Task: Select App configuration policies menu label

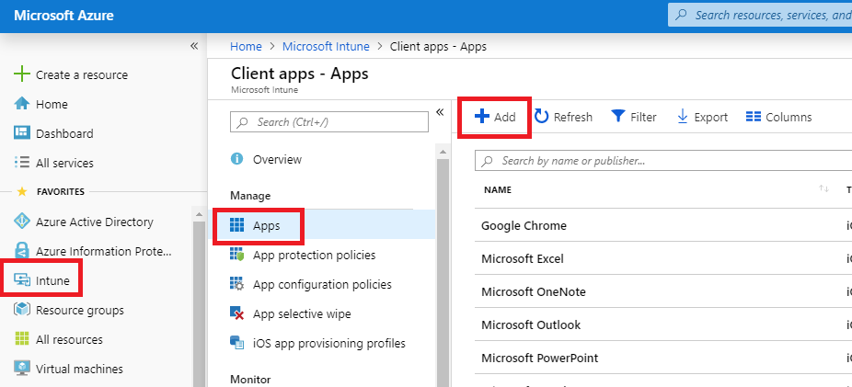Action: (x=322, y=284)
